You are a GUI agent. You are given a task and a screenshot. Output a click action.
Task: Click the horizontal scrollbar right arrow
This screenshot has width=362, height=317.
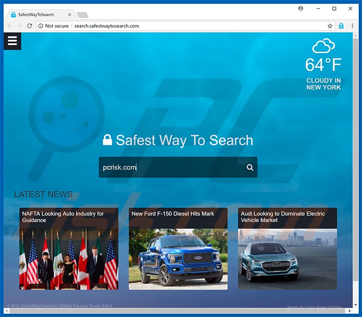tap(350, 311)
